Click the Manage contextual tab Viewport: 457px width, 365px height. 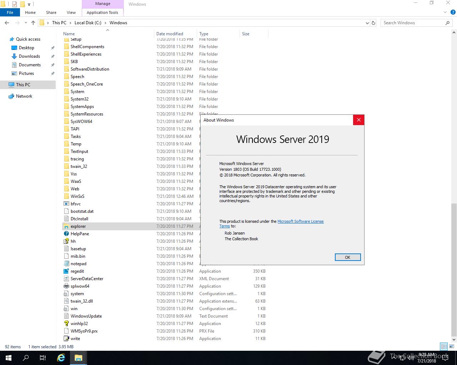click(103, 4)
